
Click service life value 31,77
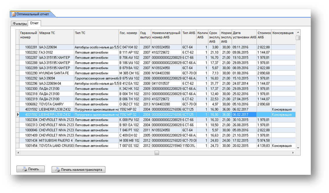(x=214, y=84)
